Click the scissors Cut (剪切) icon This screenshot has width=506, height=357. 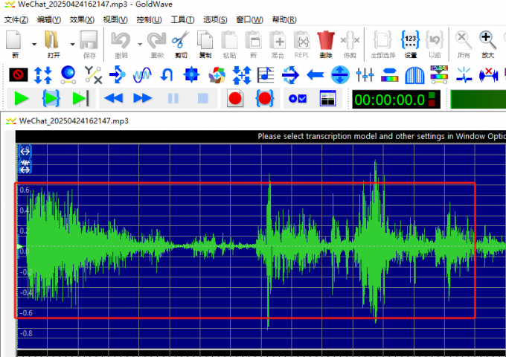pyautogui.click(x=180, y=42)
